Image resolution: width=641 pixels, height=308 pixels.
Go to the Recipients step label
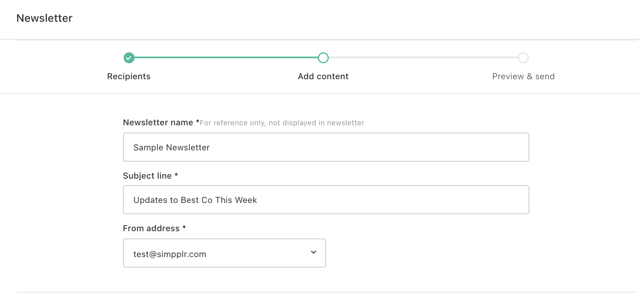point(129,76)
